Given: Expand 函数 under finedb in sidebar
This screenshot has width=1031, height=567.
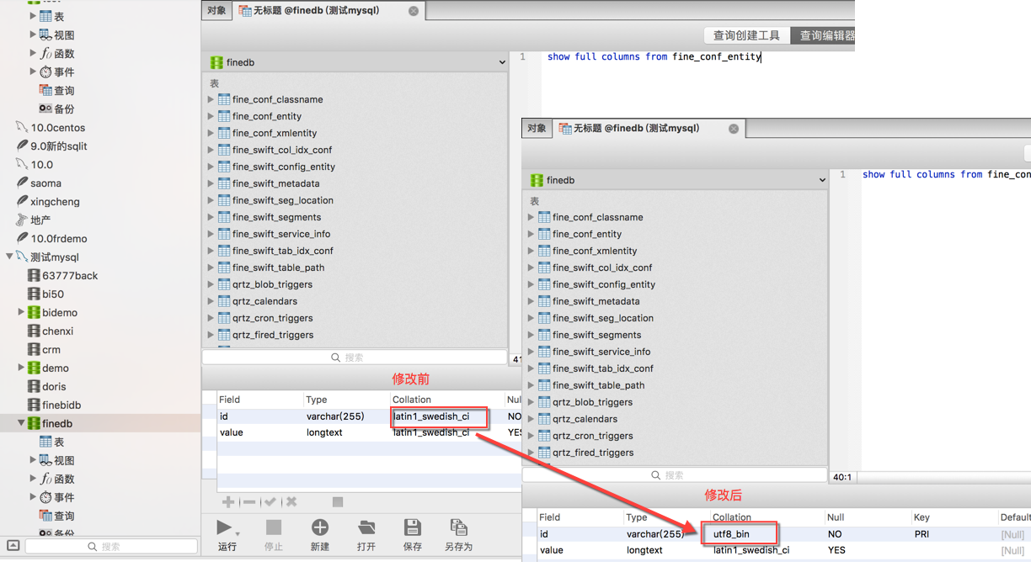Looking at the screenshot, I should [x=33, y=479].
